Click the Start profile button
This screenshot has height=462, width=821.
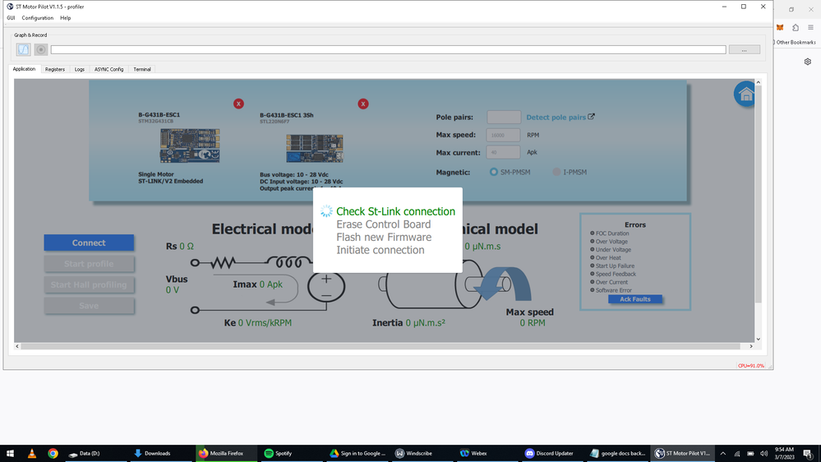click(x=89, y=264)
